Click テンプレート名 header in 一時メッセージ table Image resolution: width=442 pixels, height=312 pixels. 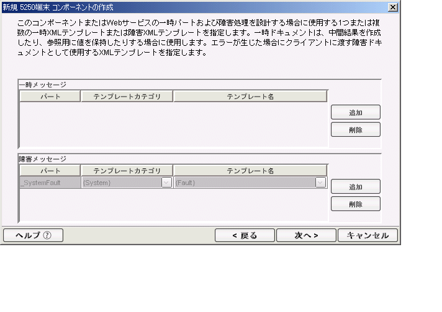tap(250, 97)
